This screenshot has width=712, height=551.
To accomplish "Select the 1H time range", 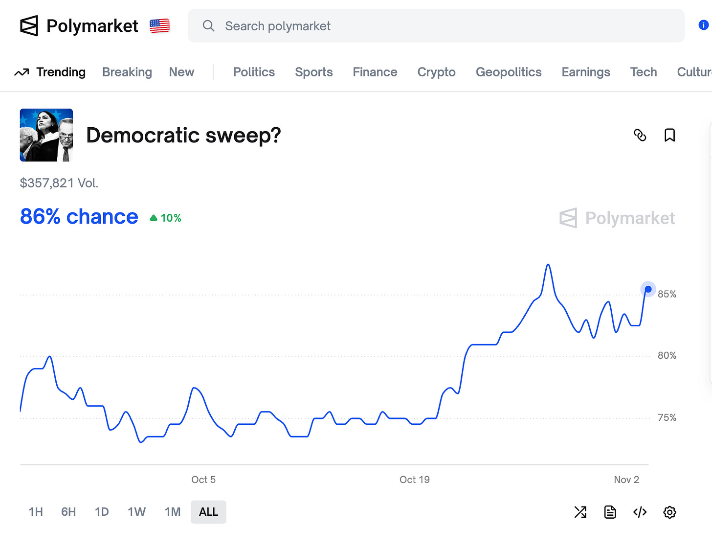I will (x=36, y=512).
